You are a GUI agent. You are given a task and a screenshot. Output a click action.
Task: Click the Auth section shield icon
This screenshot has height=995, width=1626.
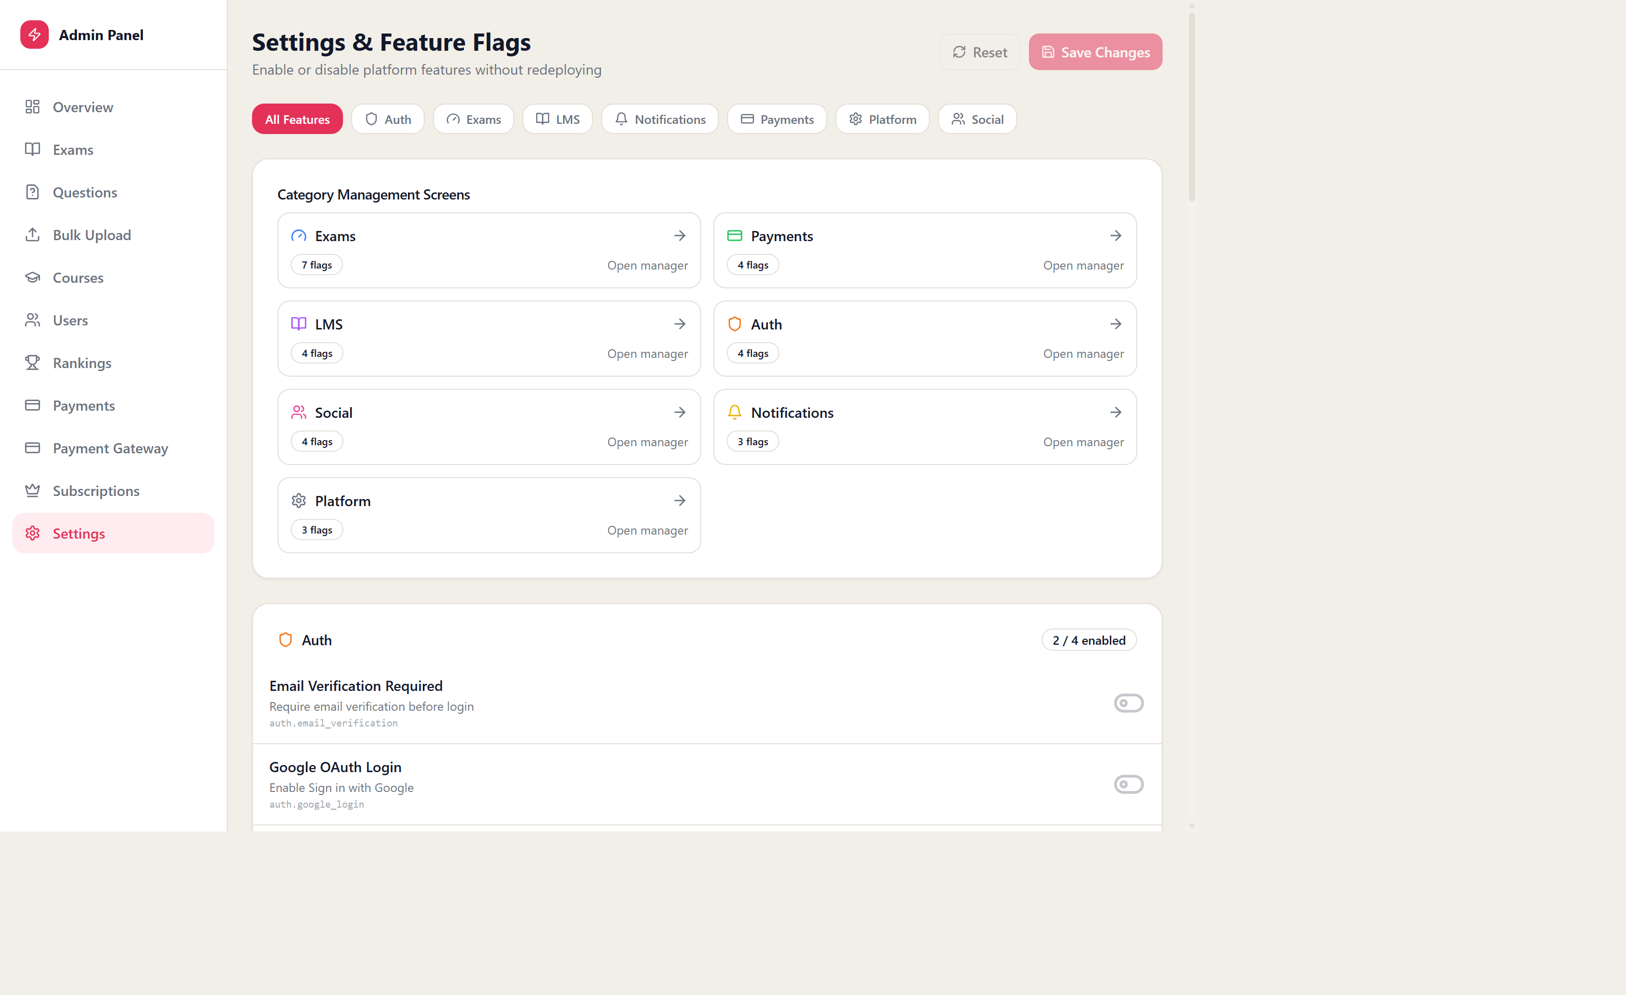click(285, 640)
